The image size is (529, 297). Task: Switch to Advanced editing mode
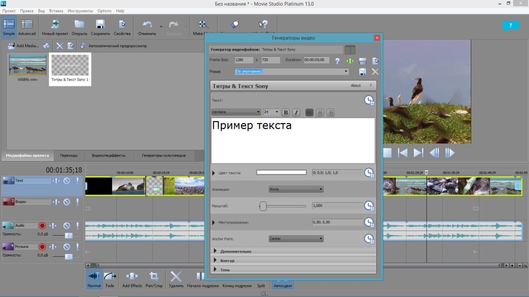[27, 27]
